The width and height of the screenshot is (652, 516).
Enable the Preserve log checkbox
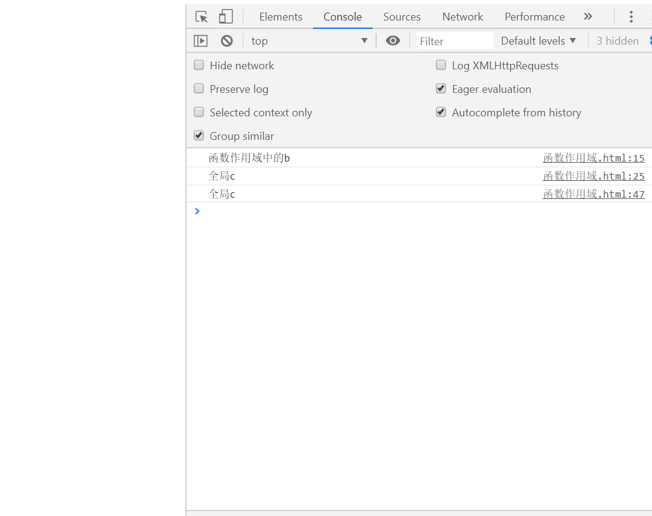coord(199,89)
